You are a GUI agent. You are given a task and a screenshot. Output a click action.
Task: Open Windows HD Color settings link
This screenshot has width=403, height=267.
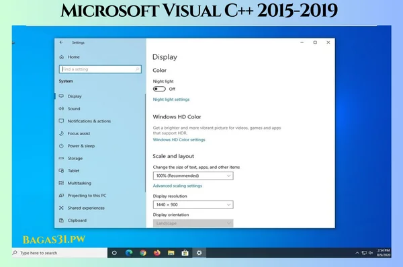[179, 140]
